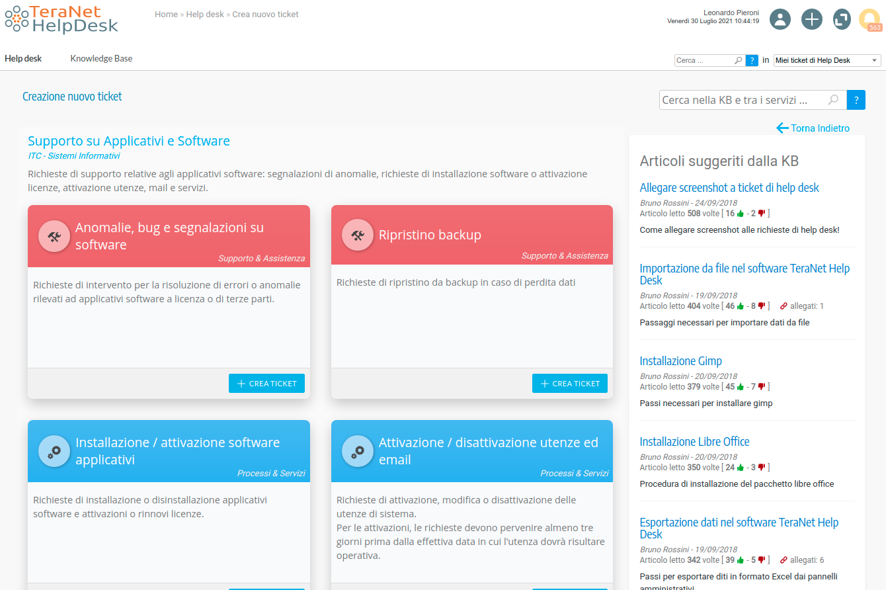Click the blue help button beside KB search
The height and width of the screenshot is (590, 886).
tap(856, 100)
